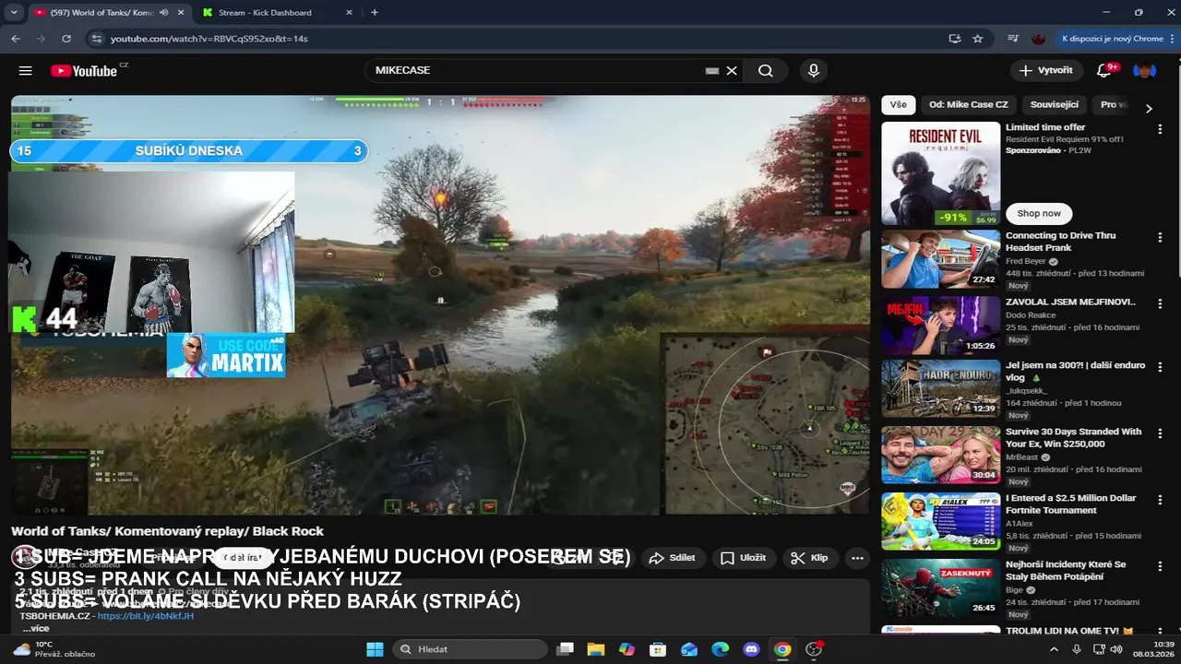Open the Resident Evil Requiem ad thumbnail
This screenshot has width=1181, height=664.
click(x=940, y=173)
